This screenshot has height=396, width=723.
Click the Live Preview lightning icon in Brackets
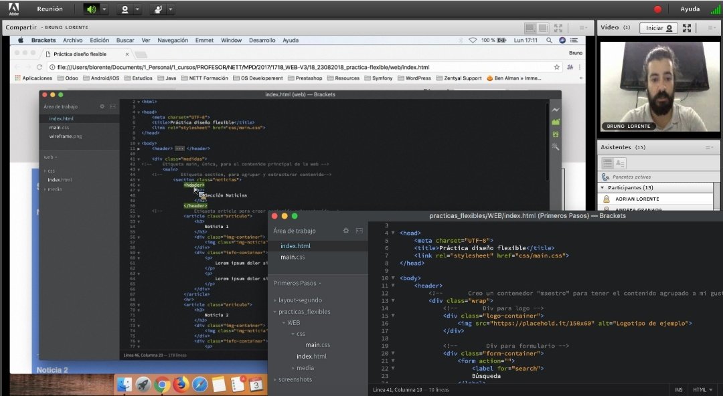(556, 110)
